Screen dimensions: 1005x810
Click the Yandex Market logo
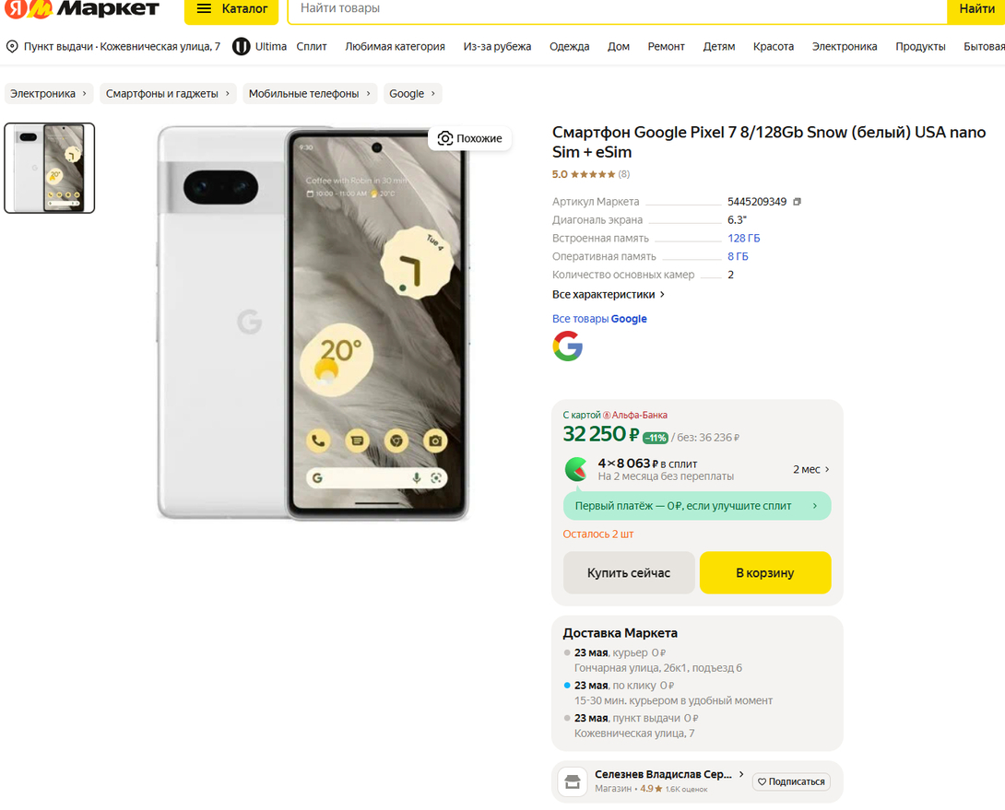pyautogui.click(x=81, y=9)
